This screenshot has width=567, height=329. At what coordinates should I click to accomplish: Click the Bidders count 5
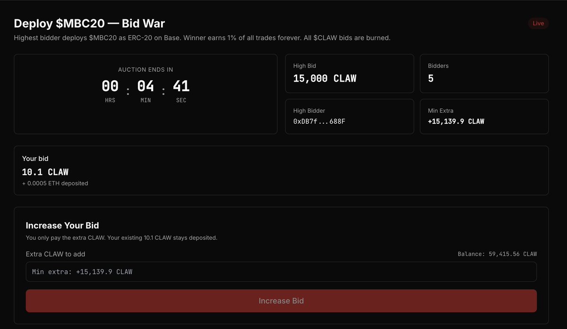(430, 78)
